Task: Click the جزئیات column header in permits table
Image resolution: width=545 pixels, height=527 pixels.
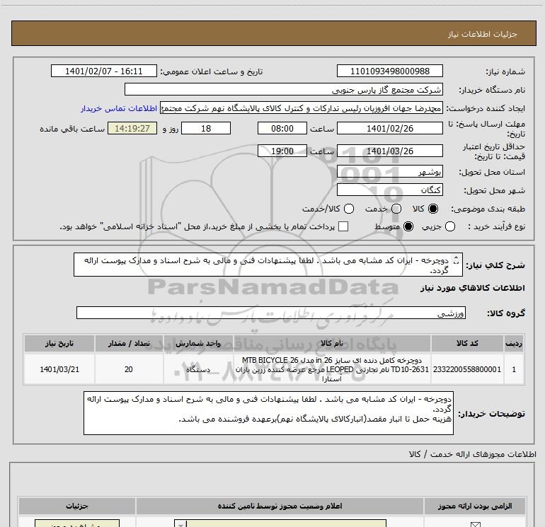Action: (x=77, y=506)
